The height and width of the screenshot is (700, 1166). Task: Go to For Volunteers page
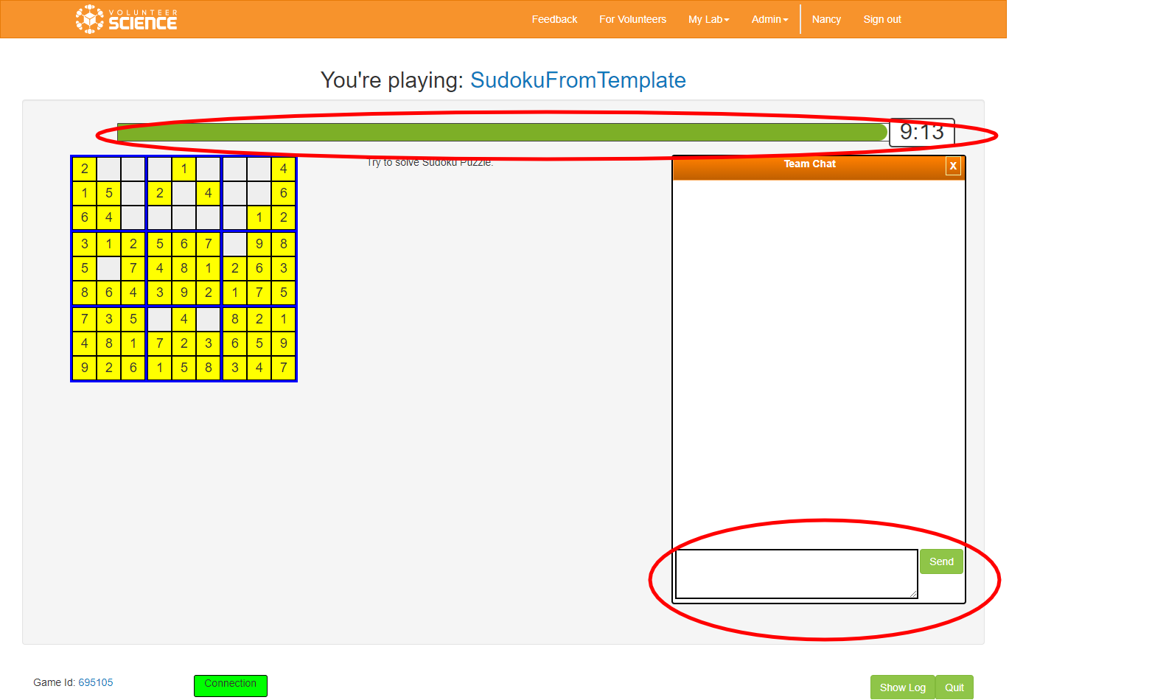click(632, 19)
